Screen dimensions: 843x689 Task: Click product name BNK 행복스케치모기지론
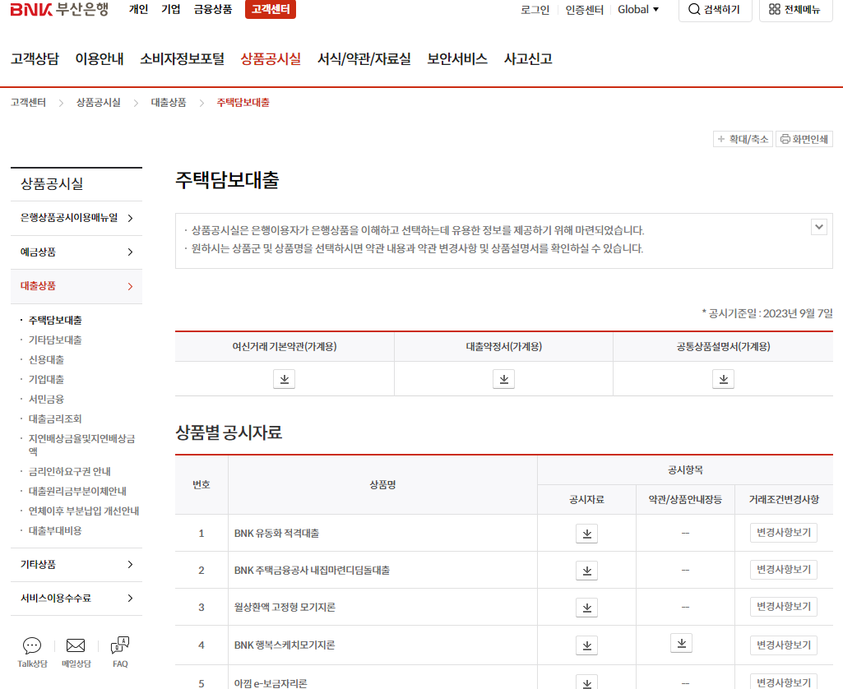point(285,645)
